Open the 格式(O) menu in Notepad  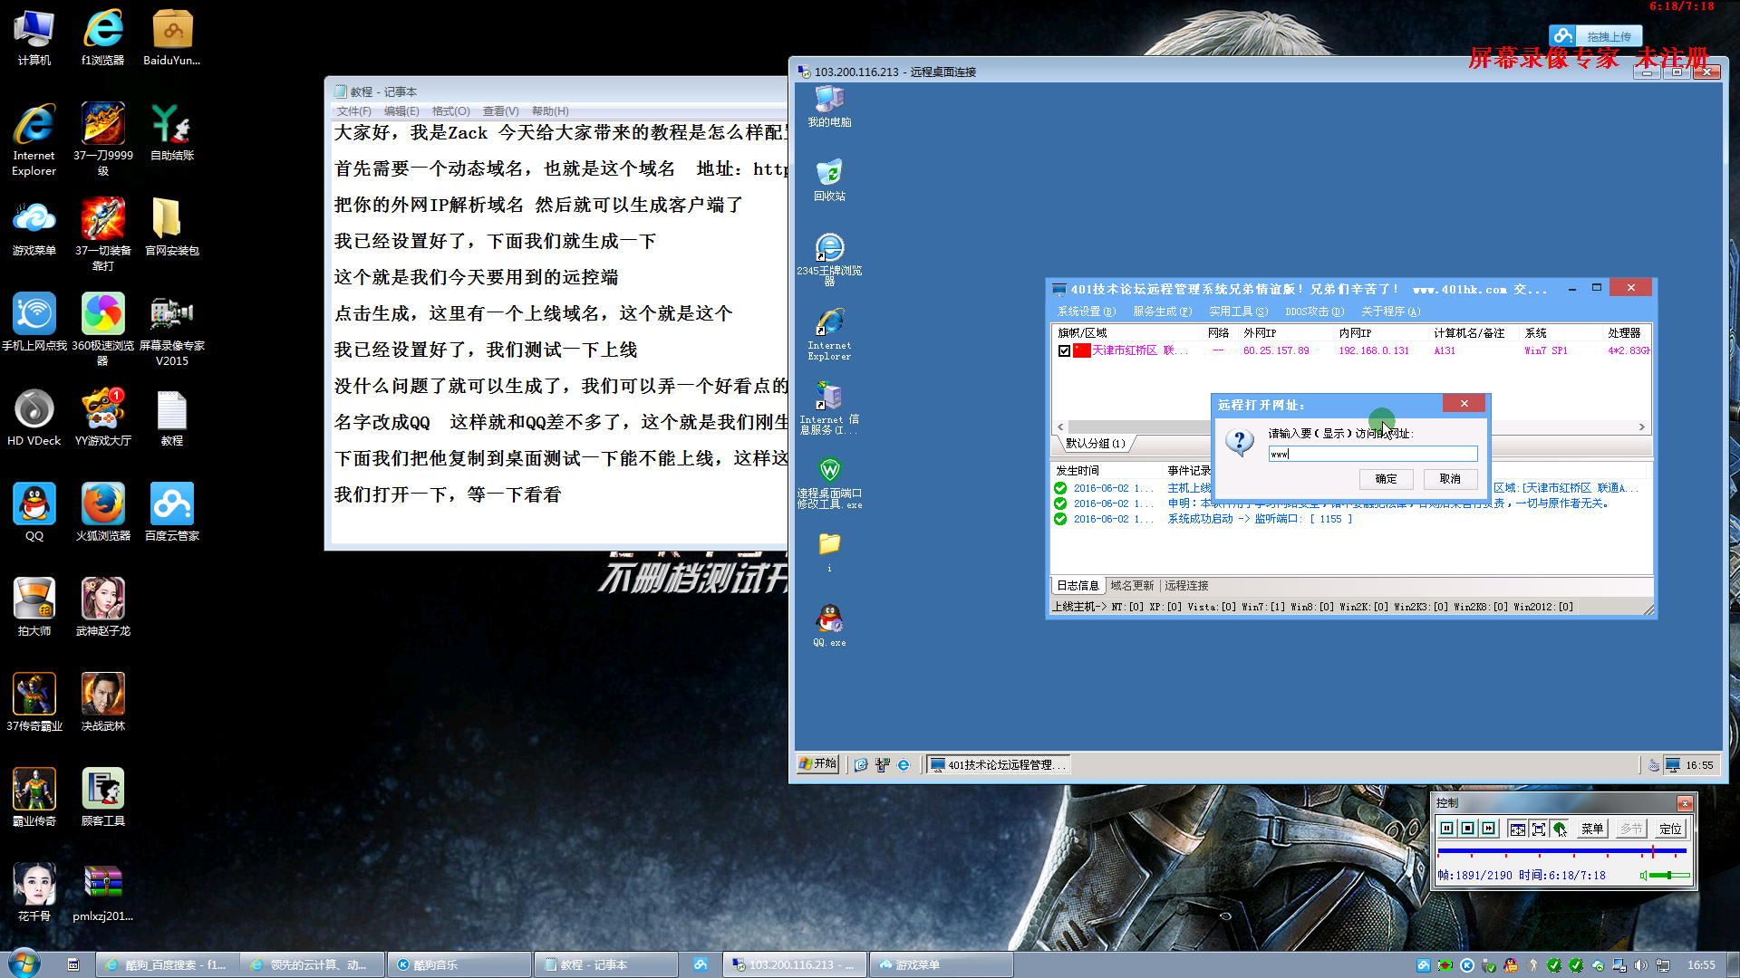tap(450, 111)
